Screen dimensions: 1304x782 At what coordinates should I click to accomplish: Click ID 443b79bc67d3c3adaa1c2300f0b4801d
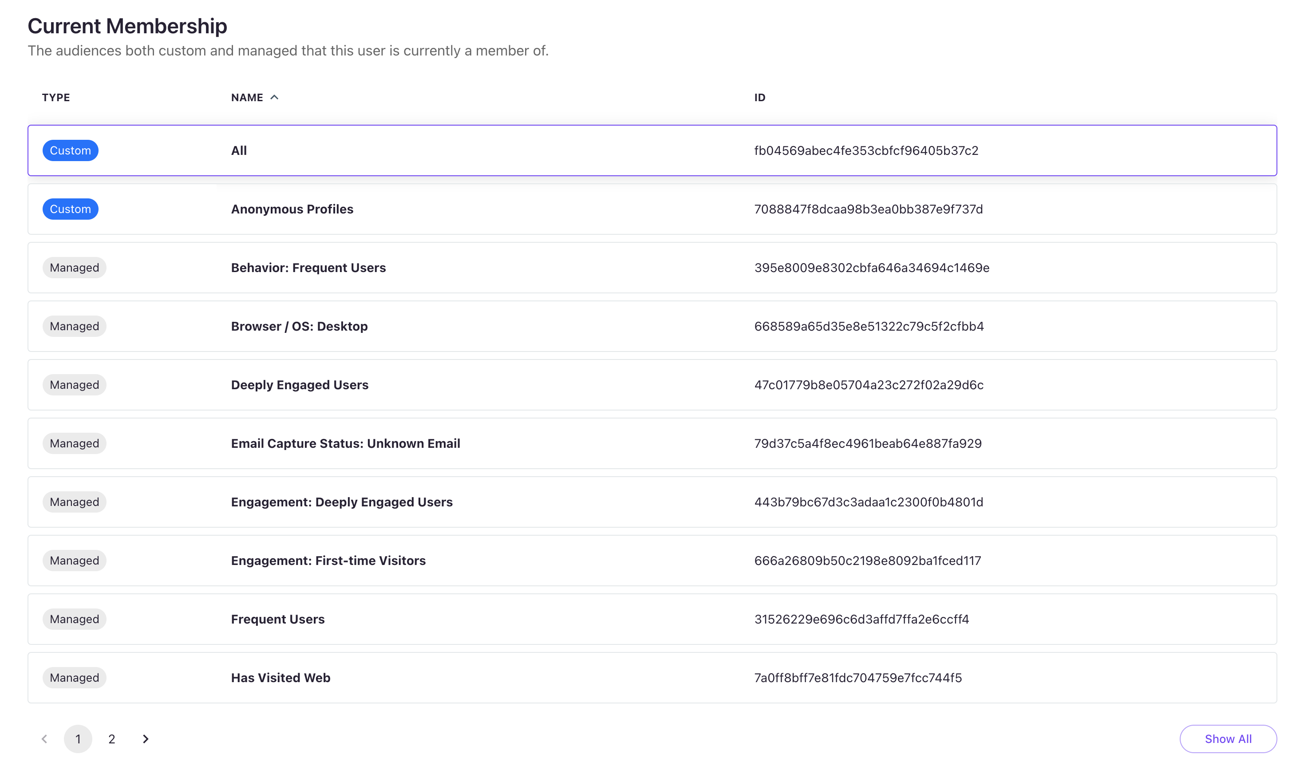click(x=868, y=502)
